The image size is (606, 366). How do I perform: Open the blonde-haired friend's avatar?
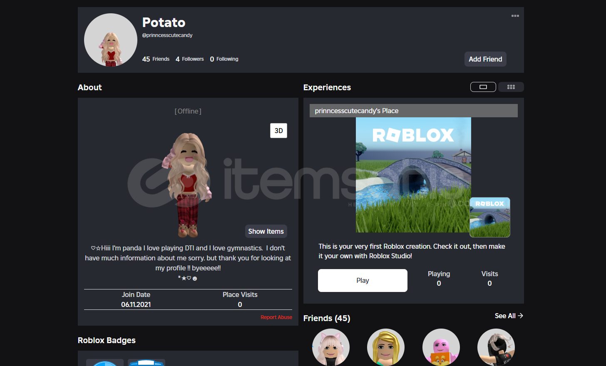[x=386, y=347]
